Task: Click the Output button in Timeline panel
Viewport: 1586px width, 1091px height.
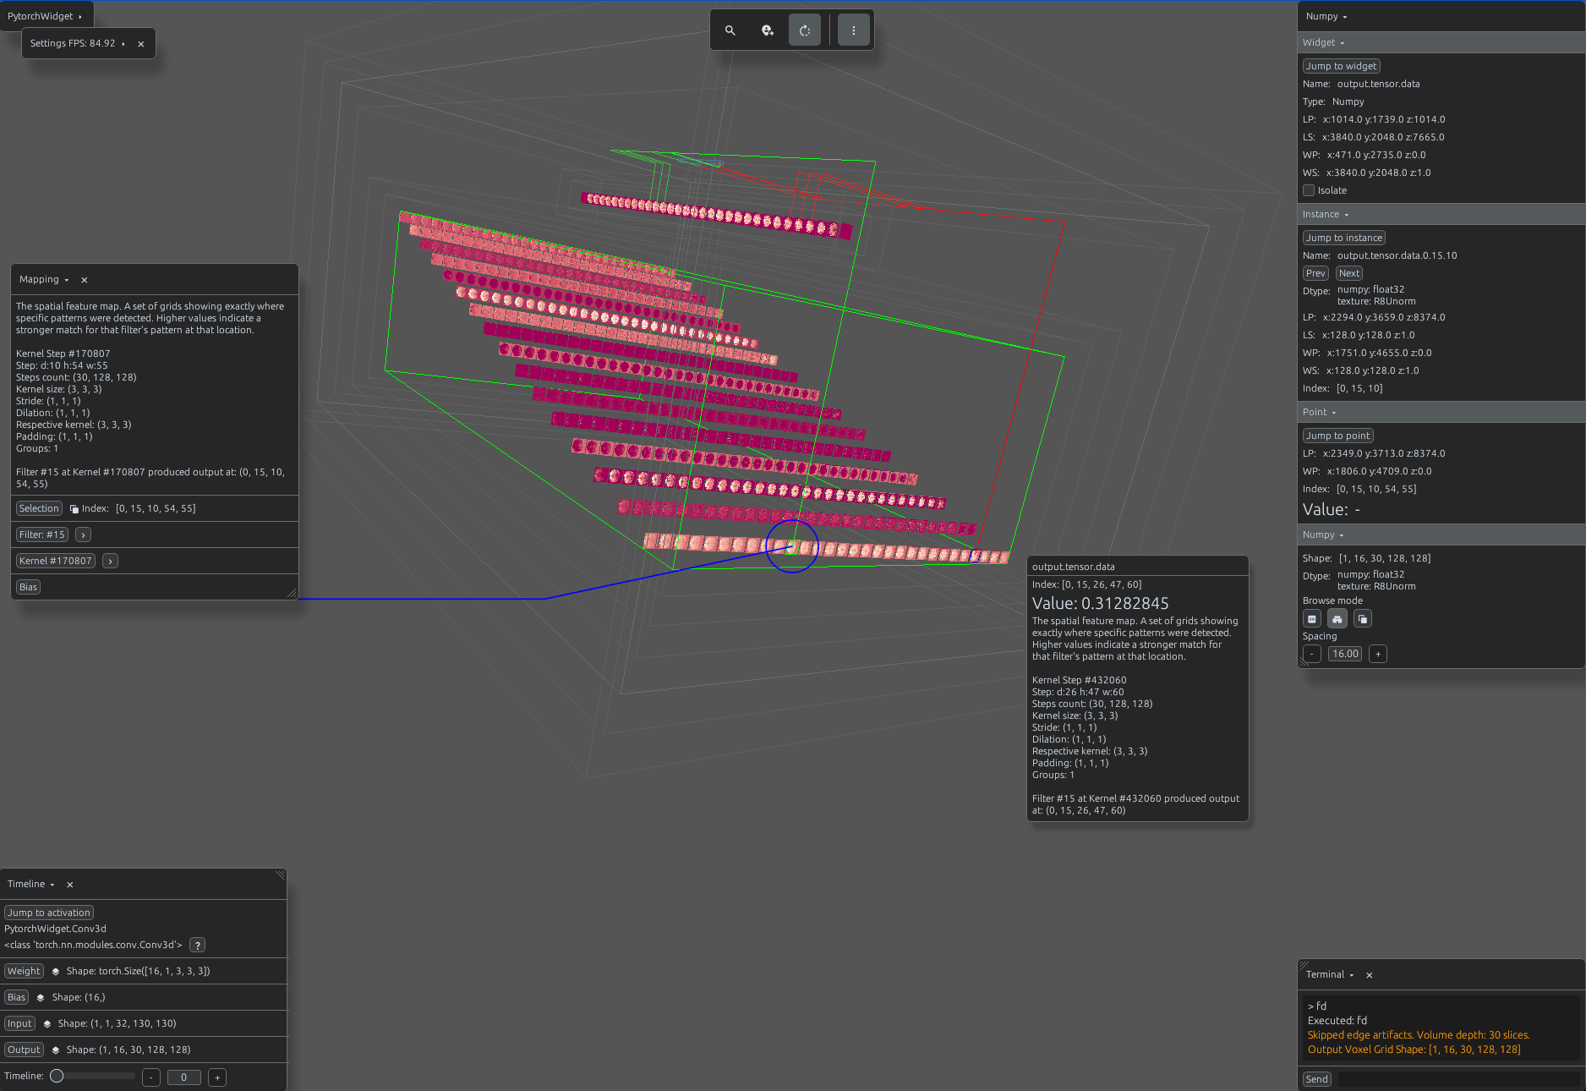Action: point(24,1050)
